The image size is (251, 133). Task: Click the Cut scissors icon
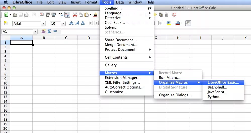coord(75,15)
